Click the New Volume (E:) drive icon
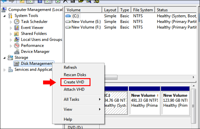 tap(68, 22)
